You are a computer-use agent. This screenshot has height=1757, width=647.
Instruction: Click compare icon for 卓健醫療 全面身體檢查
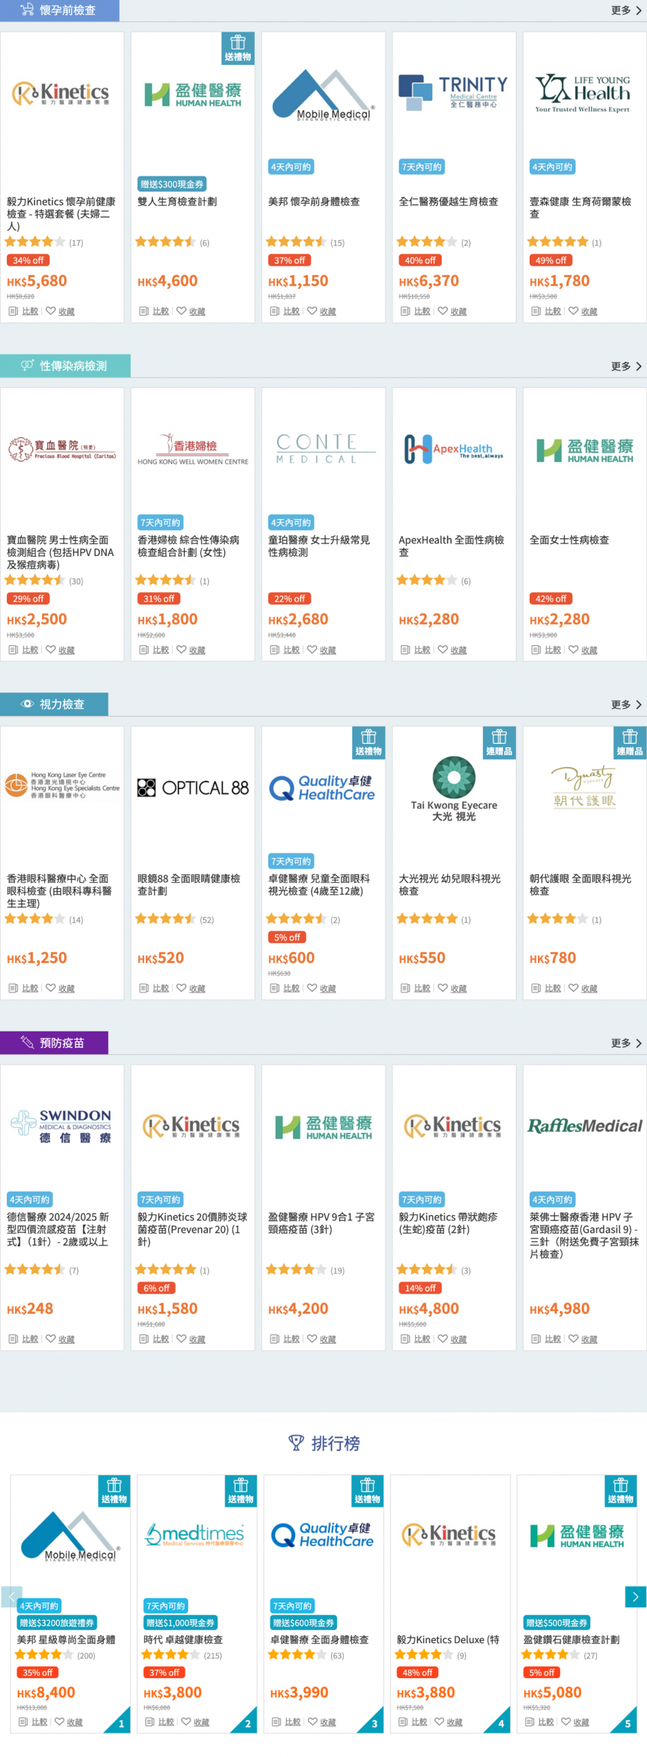click(x=277, y=1721)
